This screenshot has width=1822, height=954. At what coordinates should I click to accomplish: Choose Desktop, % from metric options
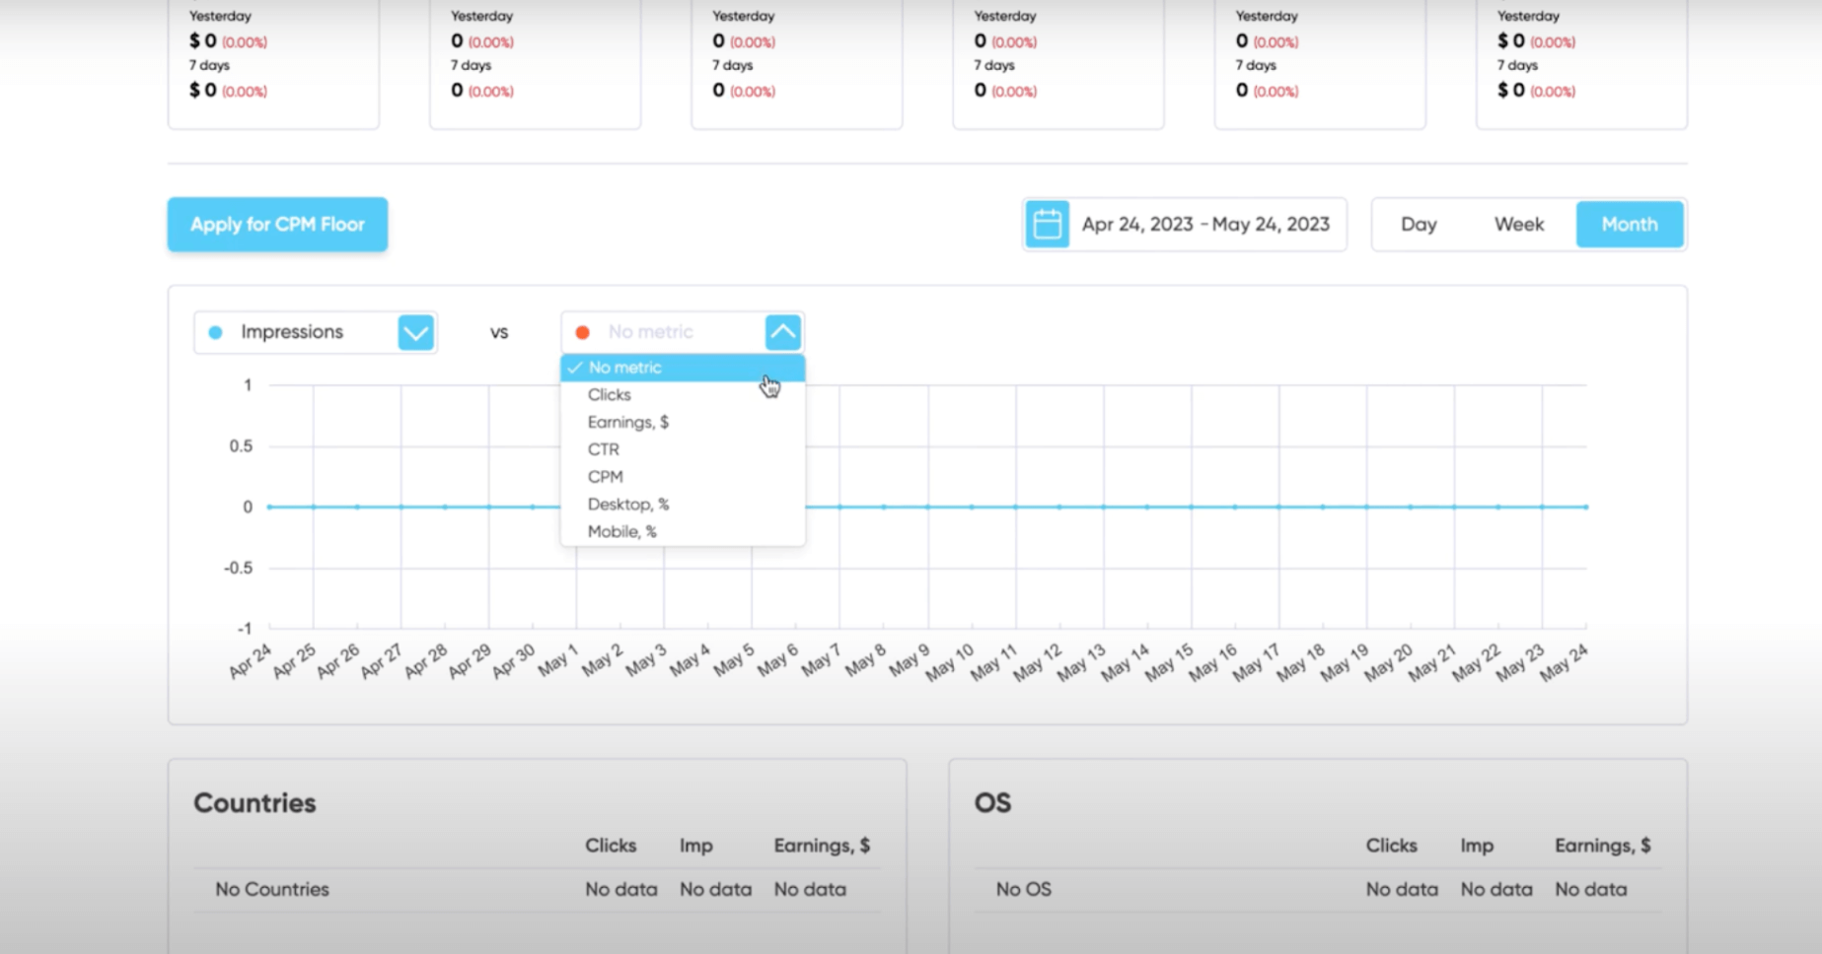pyautogui.click(x=627, y=505)
